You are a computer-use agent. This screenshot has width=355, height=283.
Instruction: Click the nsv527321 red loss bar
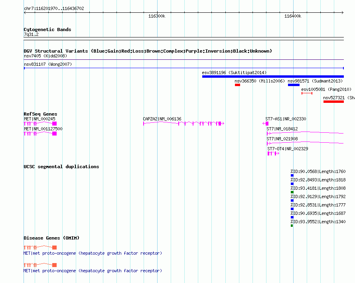333,102
